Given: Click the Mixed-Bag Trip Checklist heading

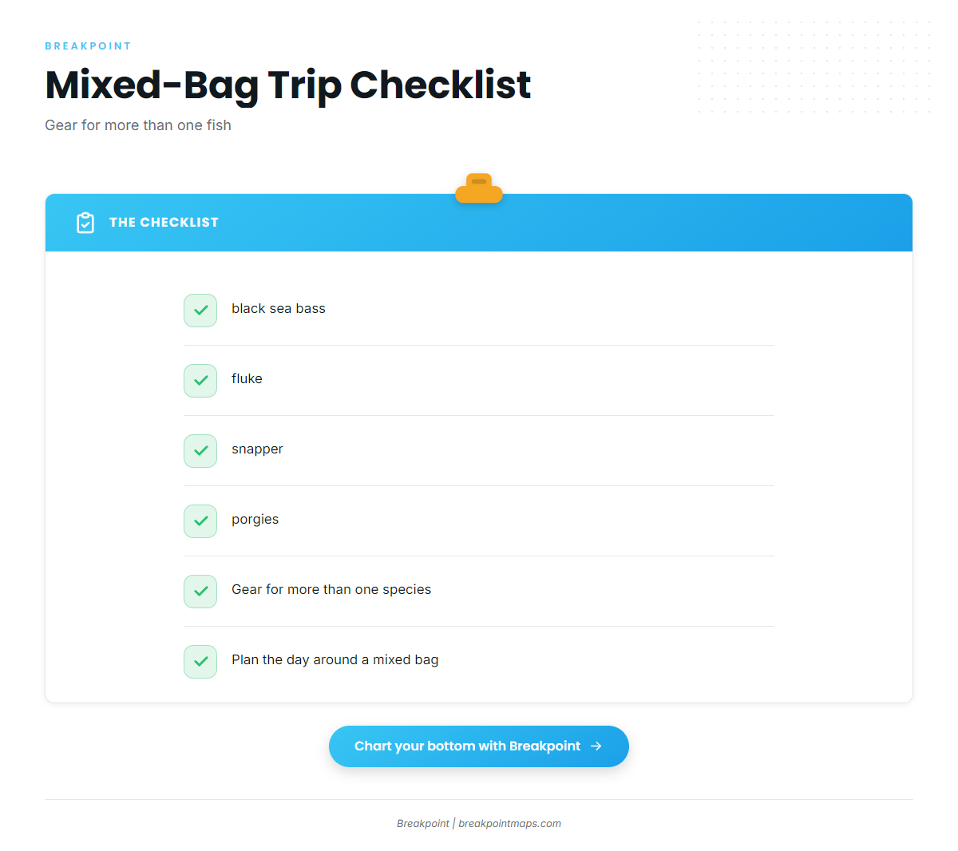Looking at the screenshot, I should click(x=288, y=85).
